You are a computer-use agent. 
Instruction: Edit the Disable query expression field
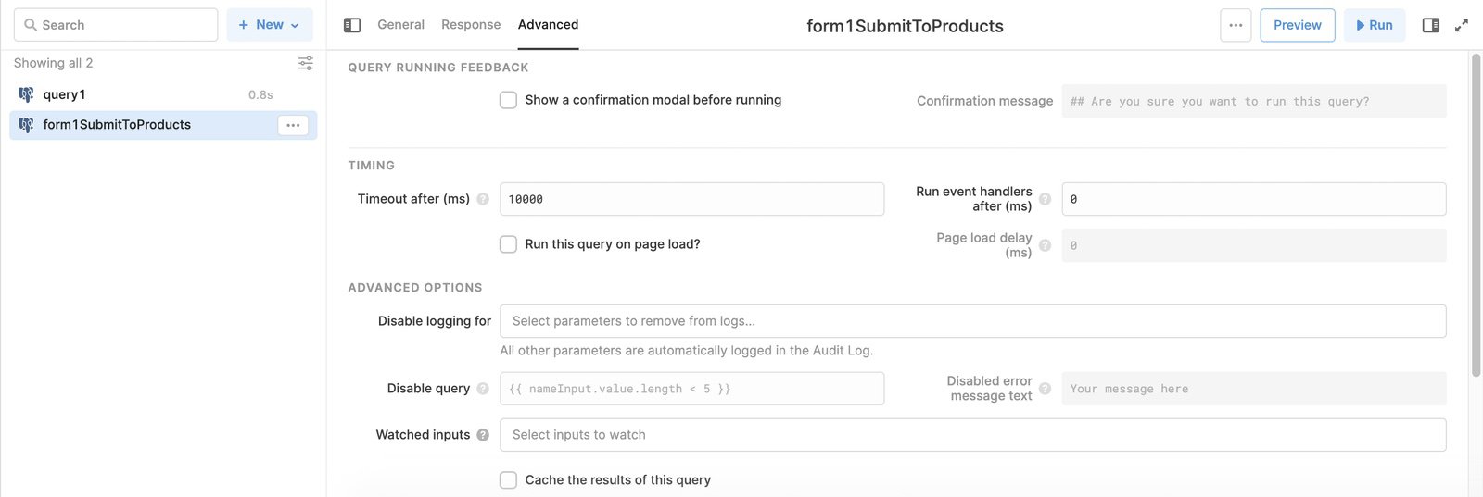[x=691, y=389]
